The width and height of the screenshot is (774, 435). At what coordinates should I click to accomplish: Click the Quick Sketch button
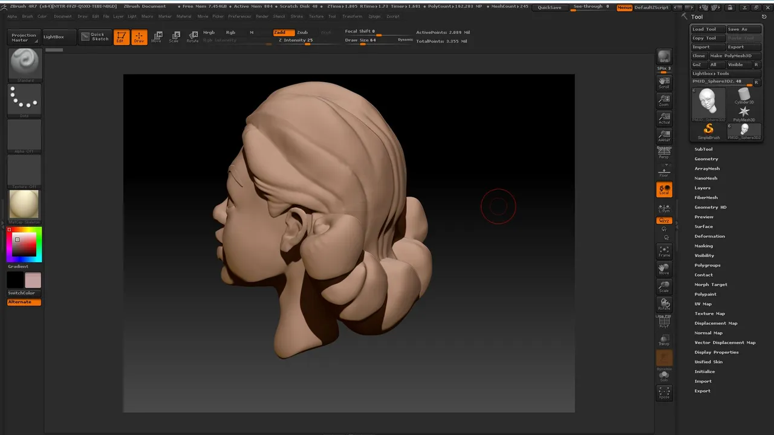coord(95,37)
